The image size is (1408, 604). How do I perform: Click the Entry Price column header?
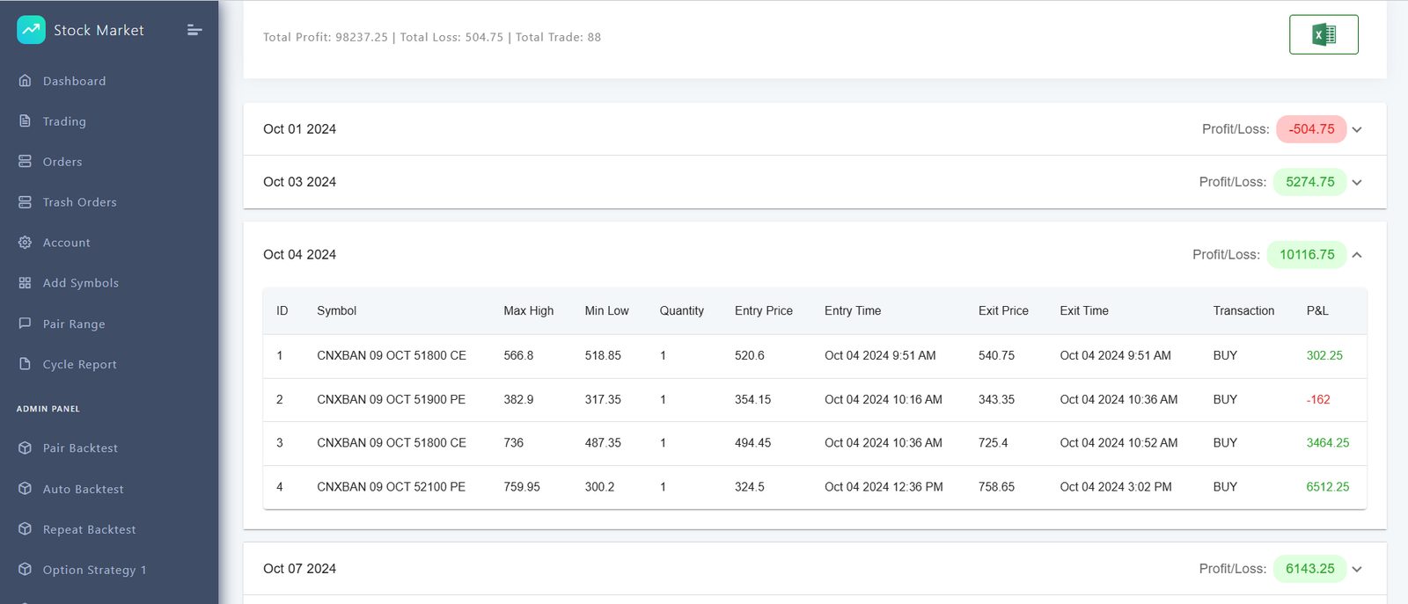[764, 311]
